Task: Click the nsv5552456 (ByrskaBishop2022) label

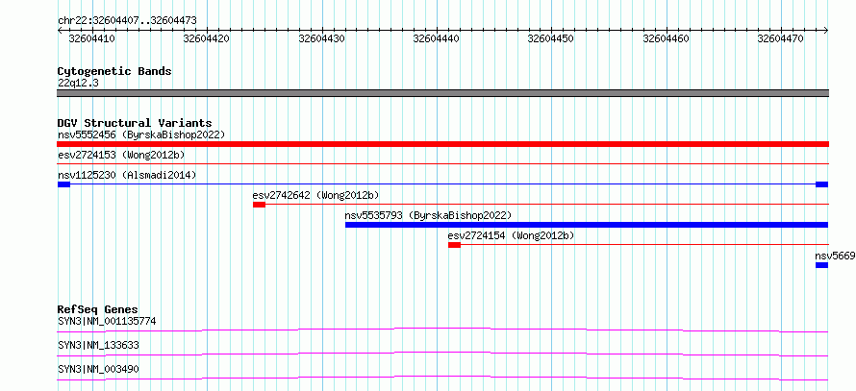Action: 141,134
